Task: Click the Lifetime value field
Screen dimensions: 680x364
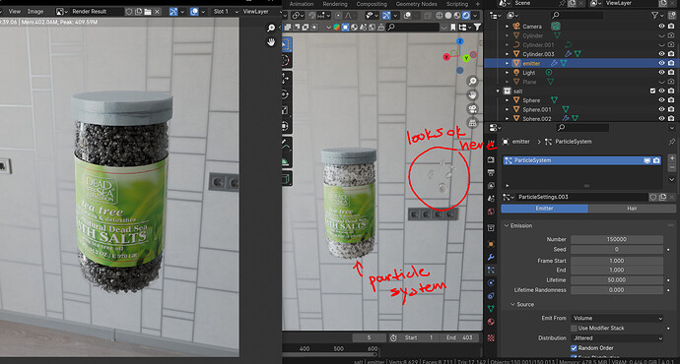Action: coord(617,280)
